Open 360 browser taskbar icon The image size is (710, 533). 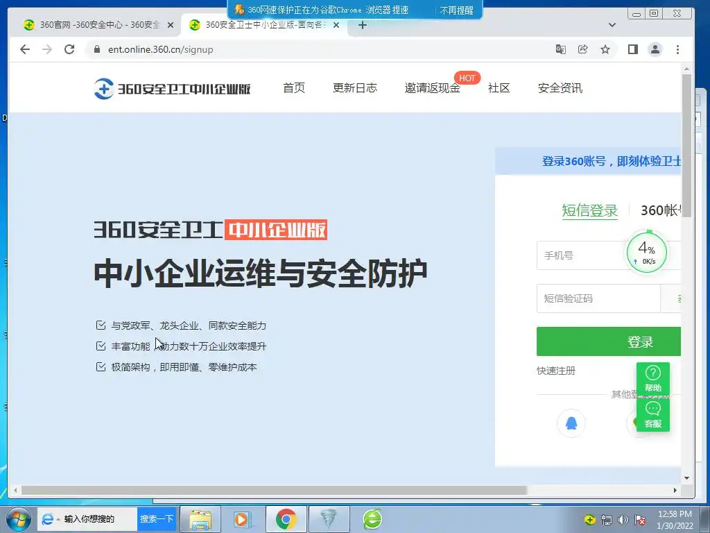[x=372, y=519]
